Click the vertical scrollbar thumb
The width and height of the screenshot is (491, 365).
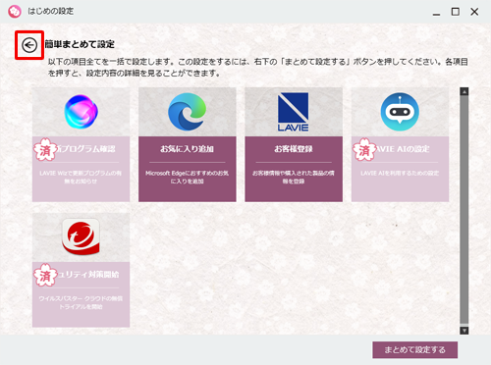point(464,209)
